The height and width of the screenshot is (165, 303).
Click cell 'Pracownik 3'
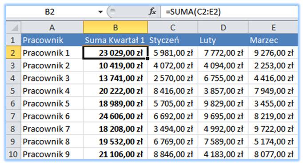coord(52,78)
